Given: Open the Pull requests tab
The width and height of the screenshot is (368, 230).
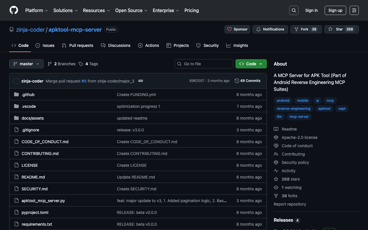Looking at the screenshot, I should (x=78, y=45).
